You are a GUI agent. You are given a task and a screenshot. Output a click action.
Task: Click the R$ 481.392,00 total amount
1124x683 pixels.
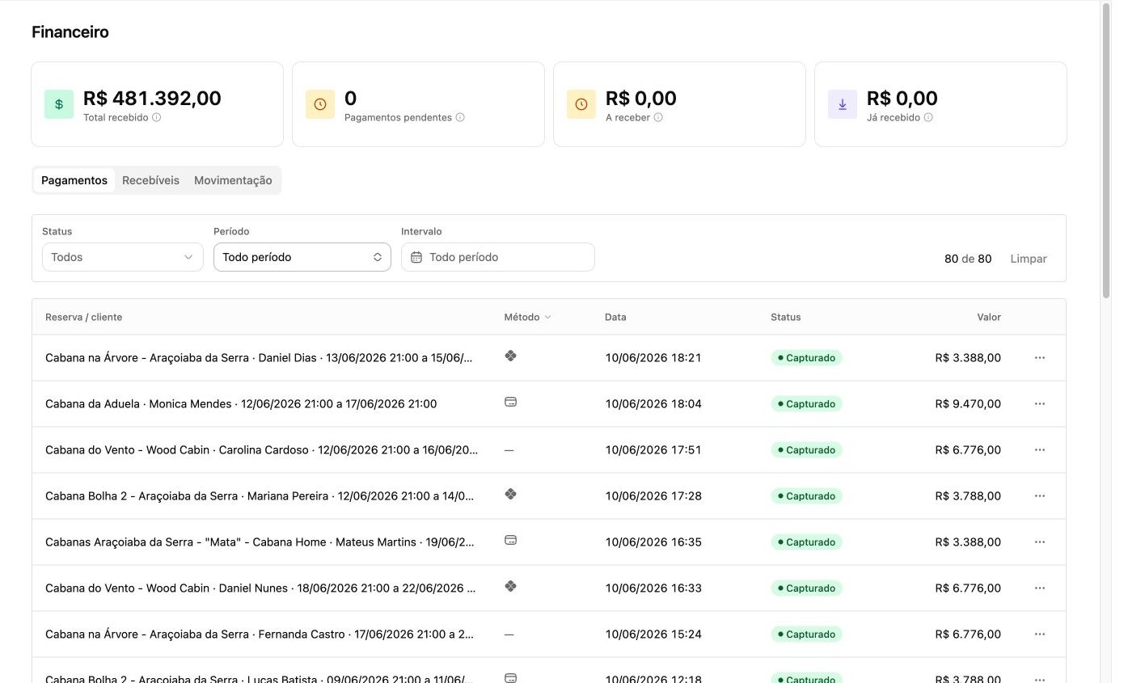[152, 98]
